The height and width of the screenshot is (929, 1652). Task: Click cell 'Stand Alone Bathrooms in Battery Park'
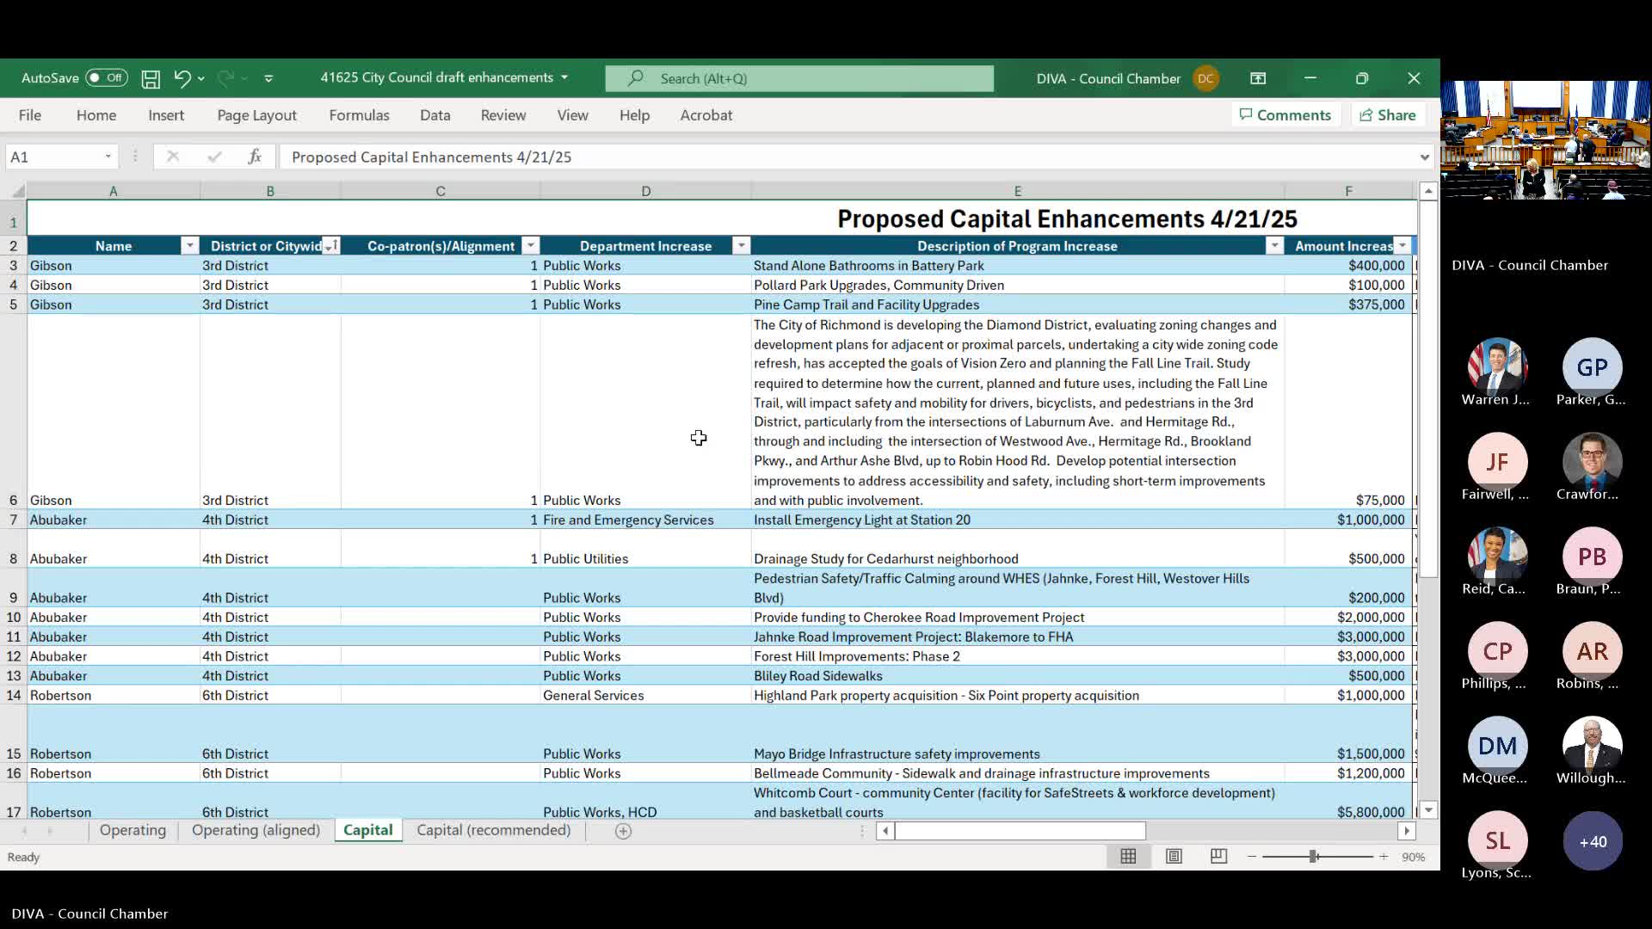pos(1018,266)
